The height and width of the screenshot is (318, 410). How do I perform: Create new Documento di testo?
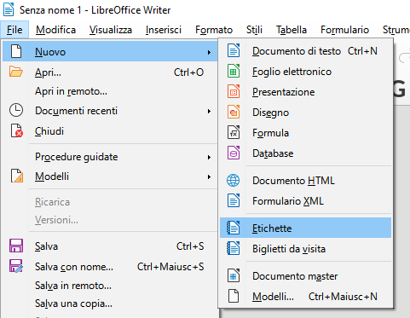(x=305, y=51)
